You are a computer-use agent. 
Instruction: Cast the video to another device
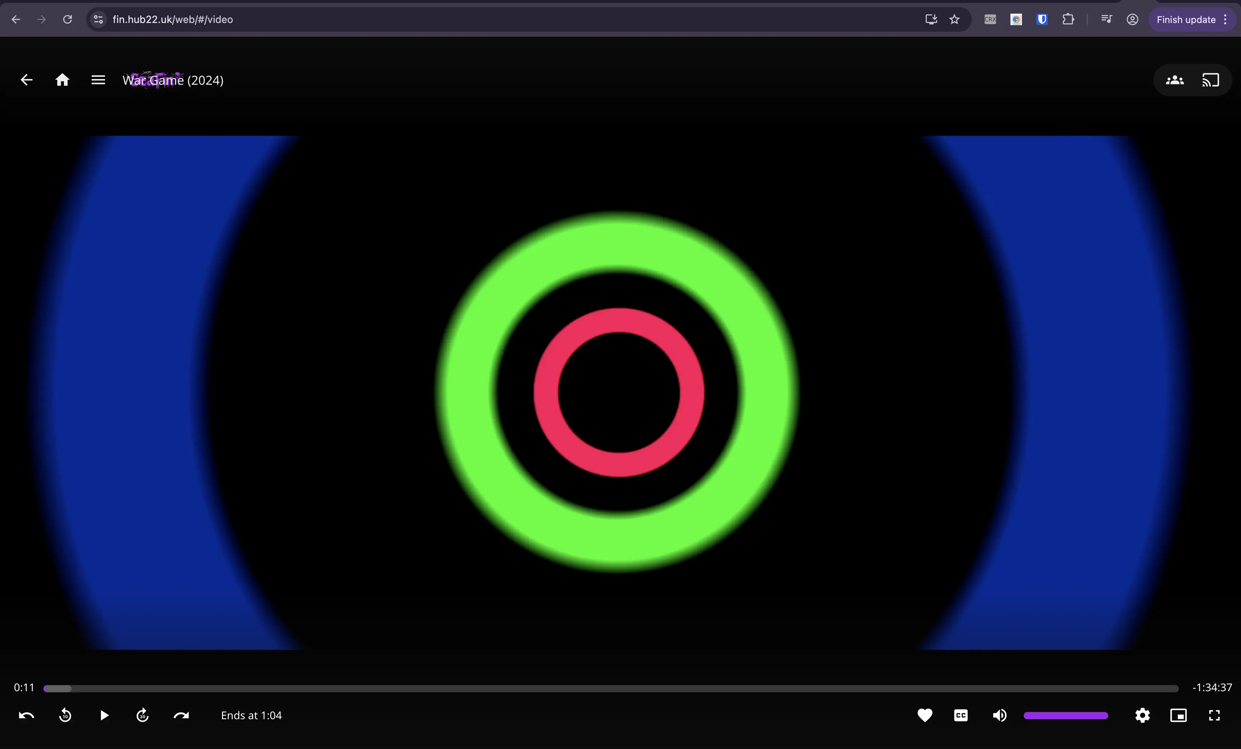click(x=1211, y=80)
